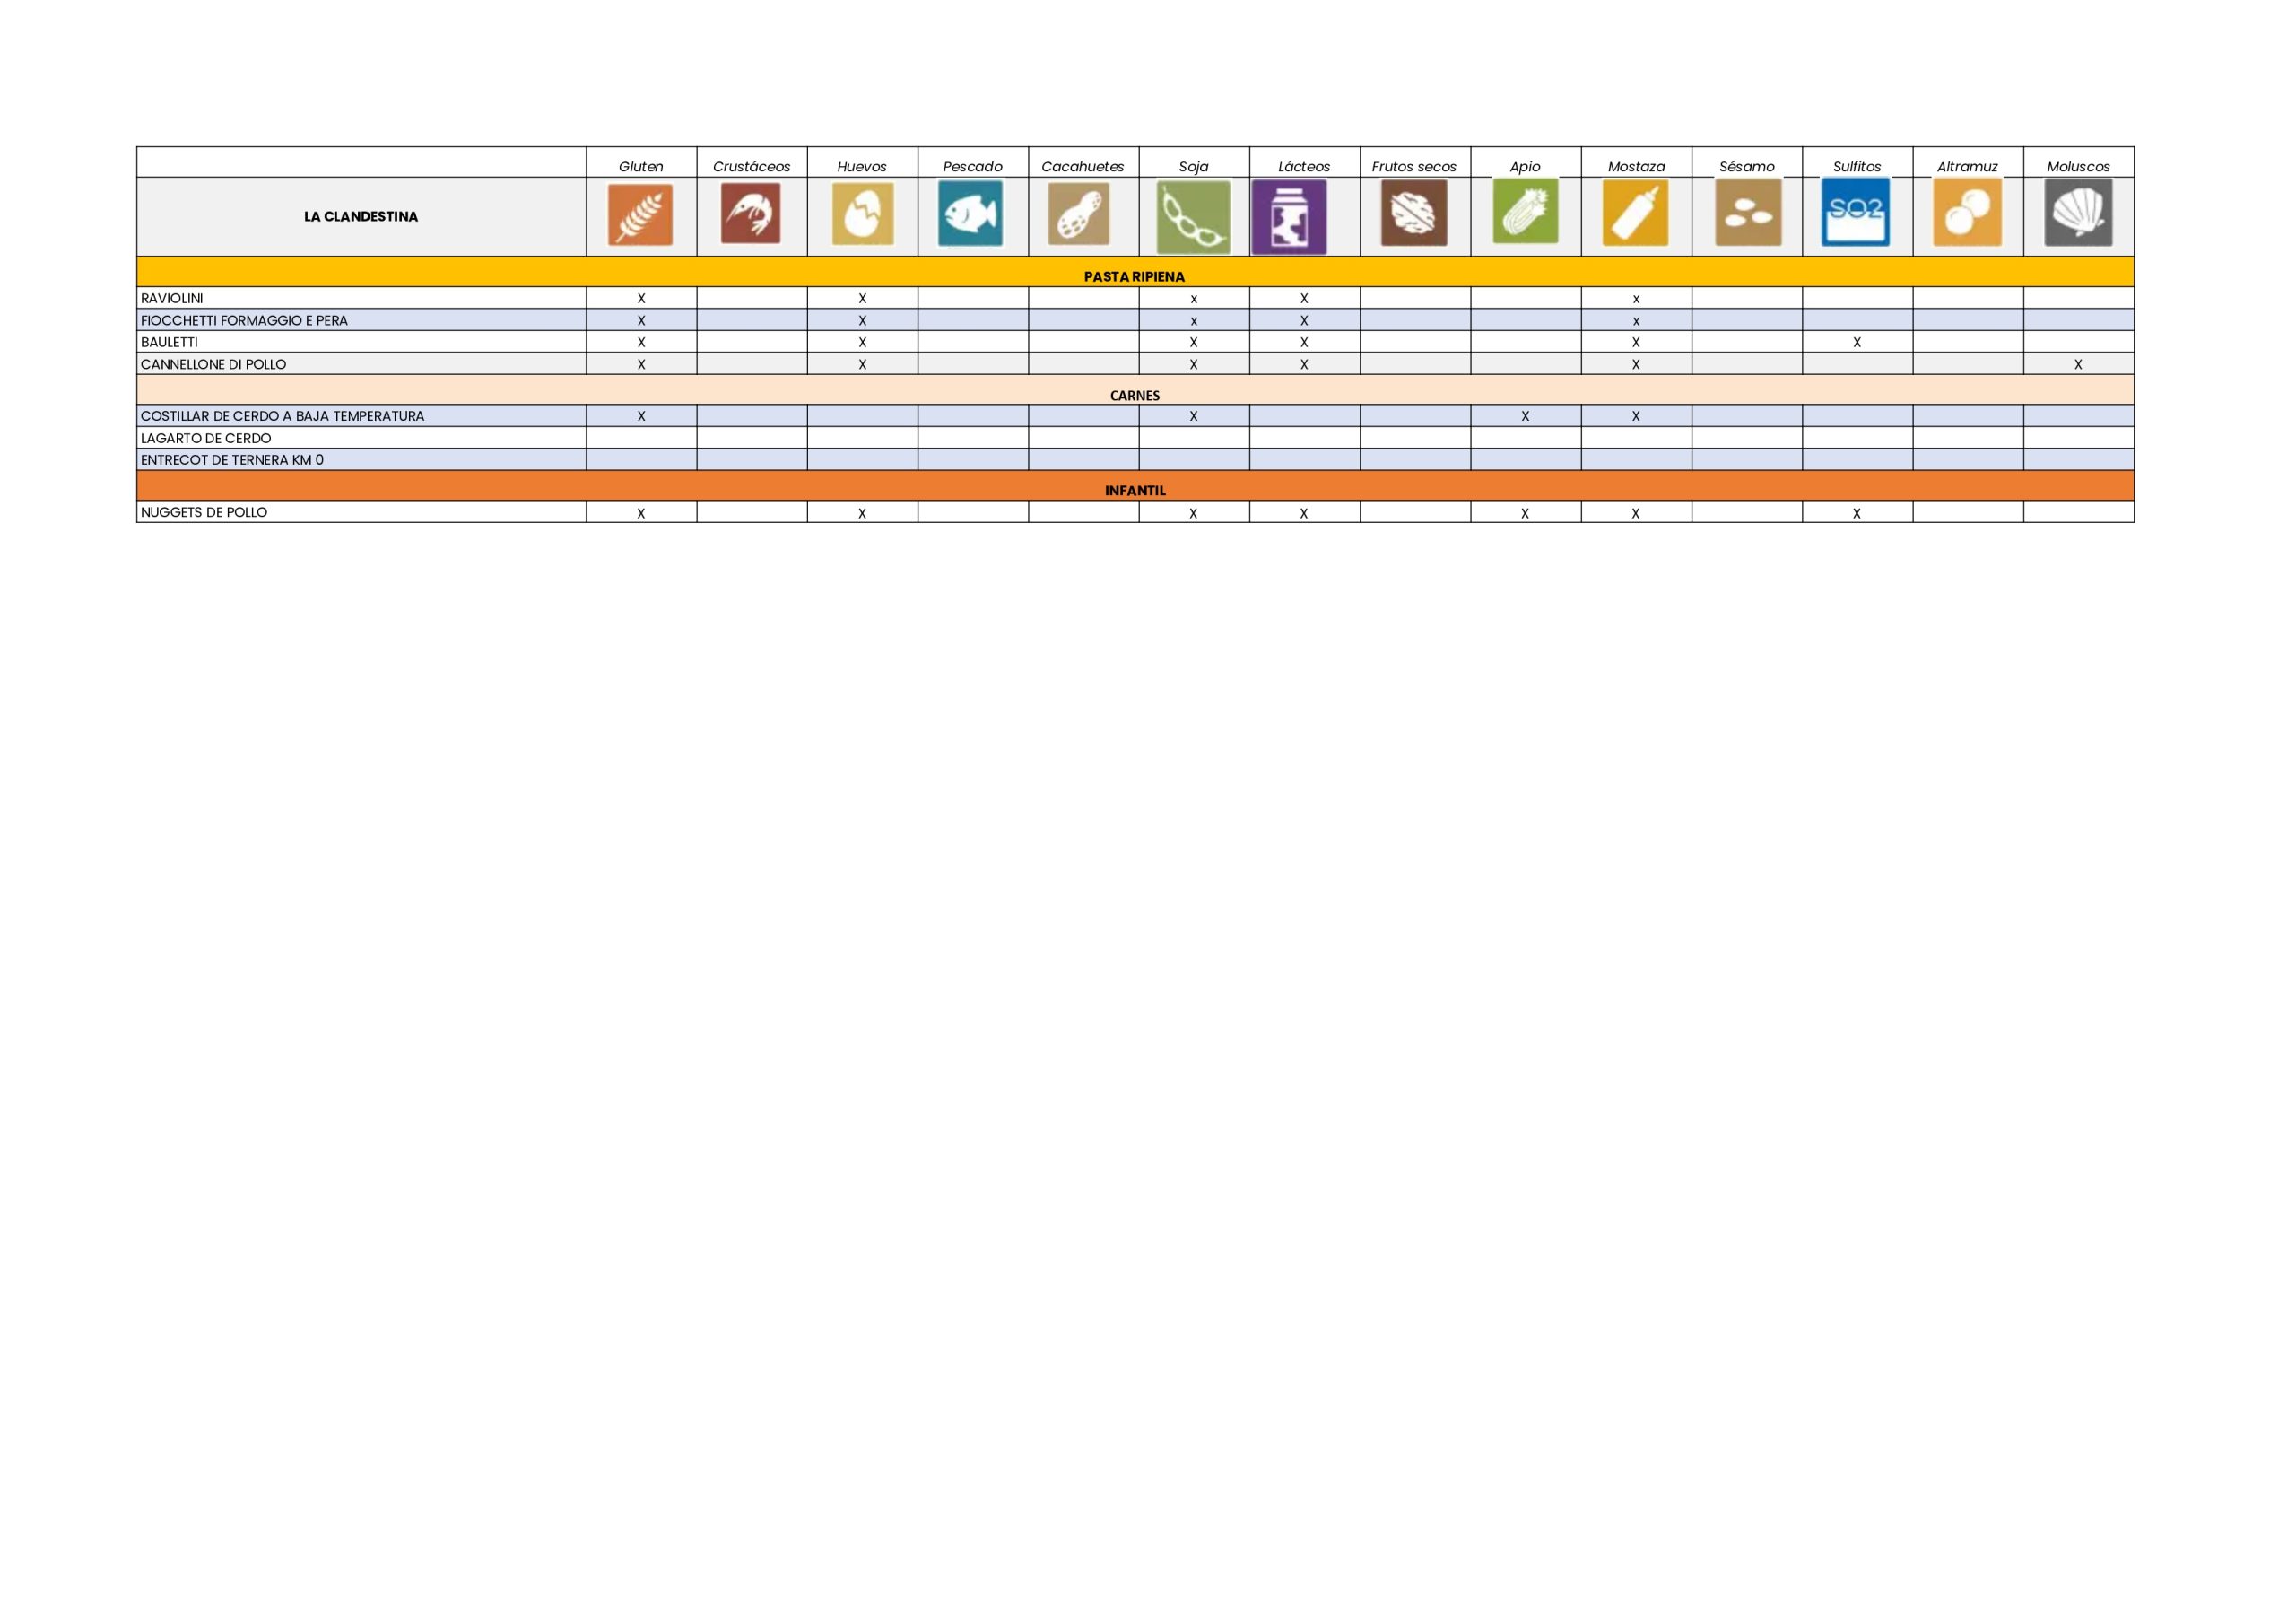
Task: Select the PASTA RIPIENA section header
Action: coord(1134,276)
